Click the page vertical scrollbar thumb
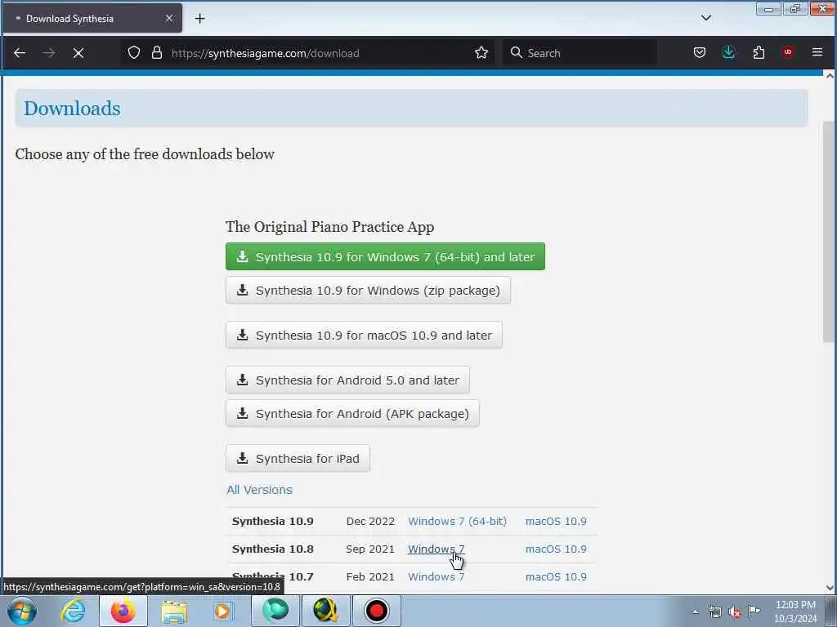 pos(829,232)
